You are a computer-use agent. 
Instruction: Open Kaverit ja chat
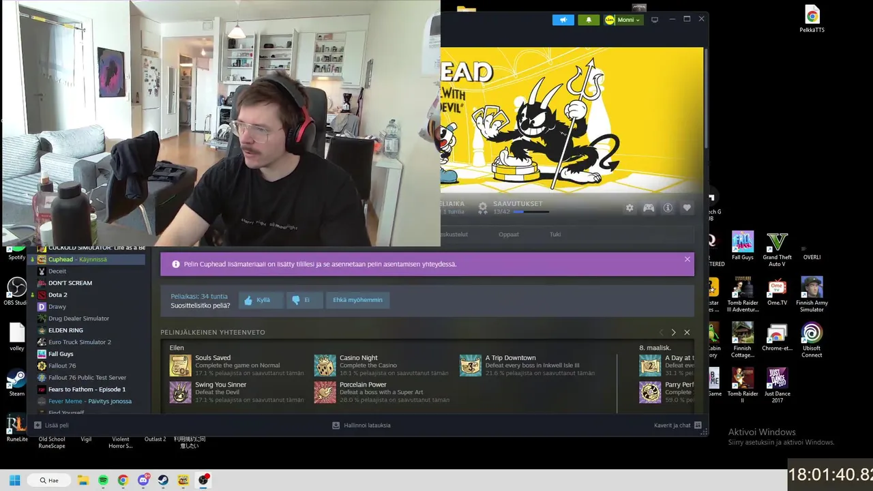point(677,425)
